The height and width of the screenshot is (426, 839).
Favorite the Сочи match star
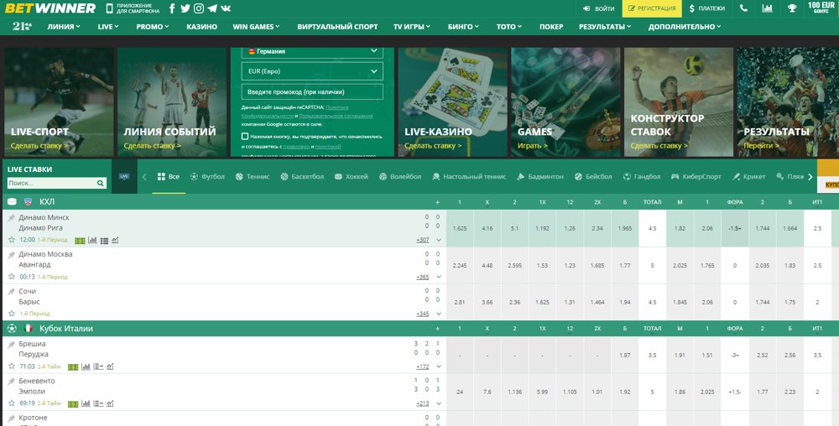point(12,314)
